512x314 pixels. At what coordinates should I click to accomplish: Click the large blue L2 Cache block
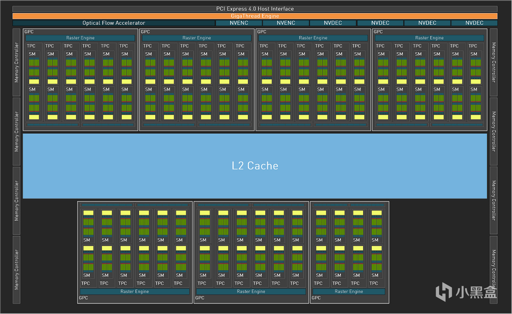tap(255, 166)
